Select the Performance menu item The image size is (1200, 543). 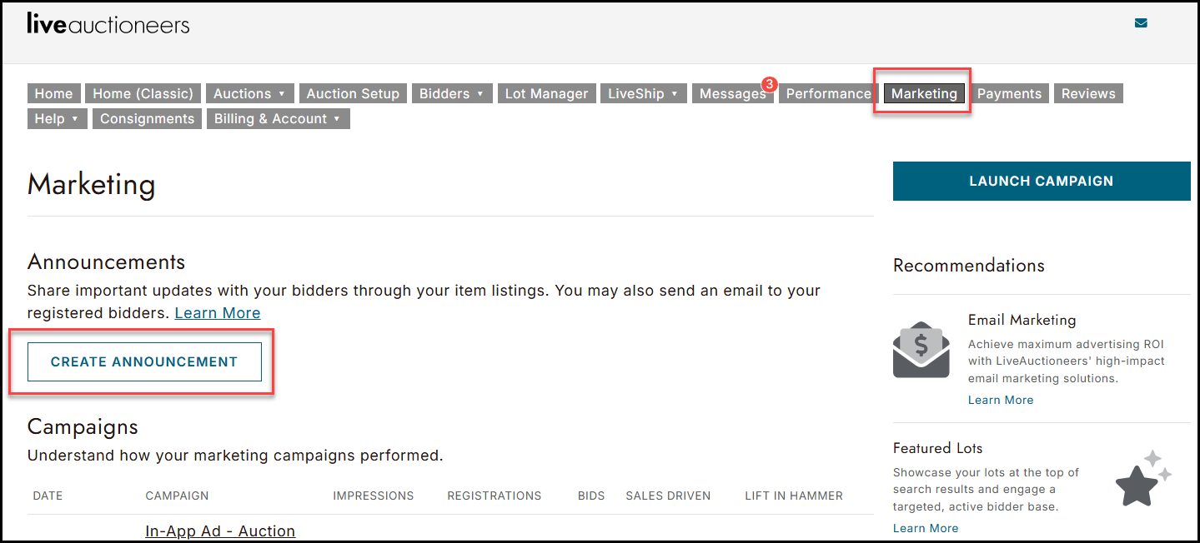pos(828,93)
